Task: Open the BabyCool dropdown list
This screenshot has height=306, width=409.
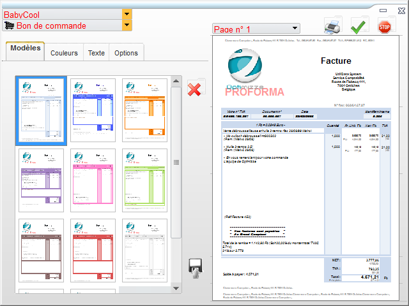Action: [127, 14]
